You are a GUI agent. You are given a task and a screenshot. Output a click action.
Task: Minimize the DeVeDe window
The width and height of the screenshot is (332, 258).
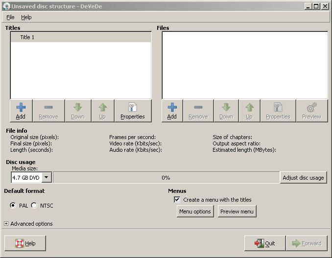click(308, 6)
